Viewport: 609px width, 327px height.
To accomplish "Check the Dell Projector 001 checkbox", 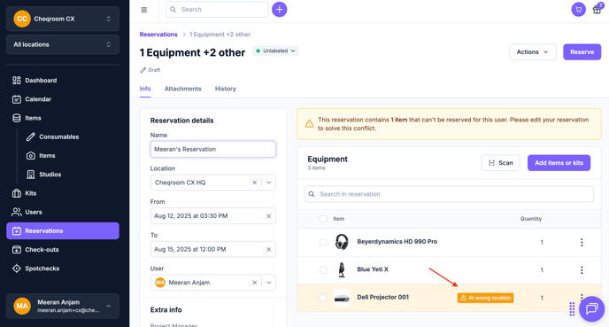I will (x=323, y=298).
